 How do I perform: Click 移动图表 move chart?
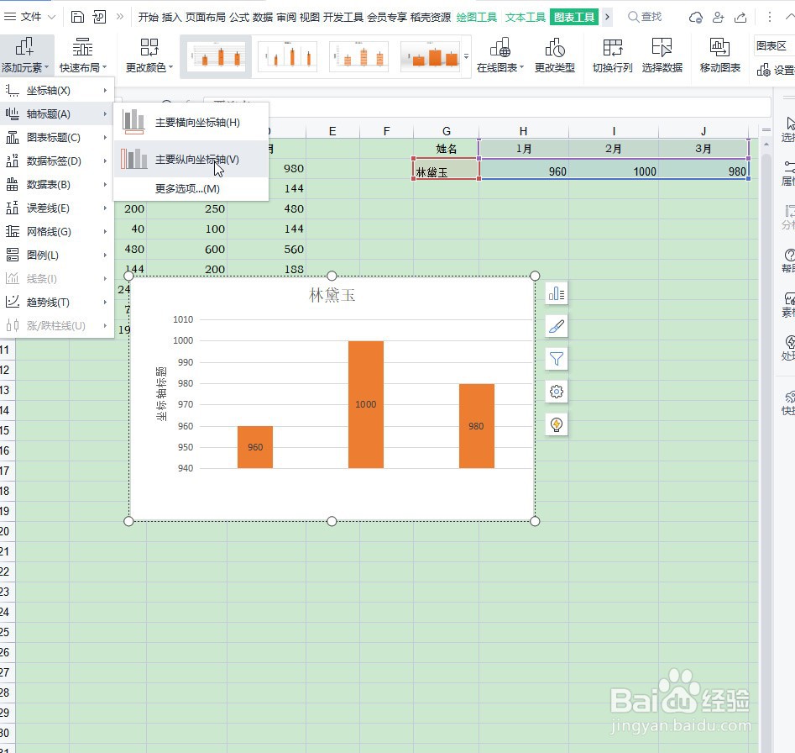tap(720, 55)
